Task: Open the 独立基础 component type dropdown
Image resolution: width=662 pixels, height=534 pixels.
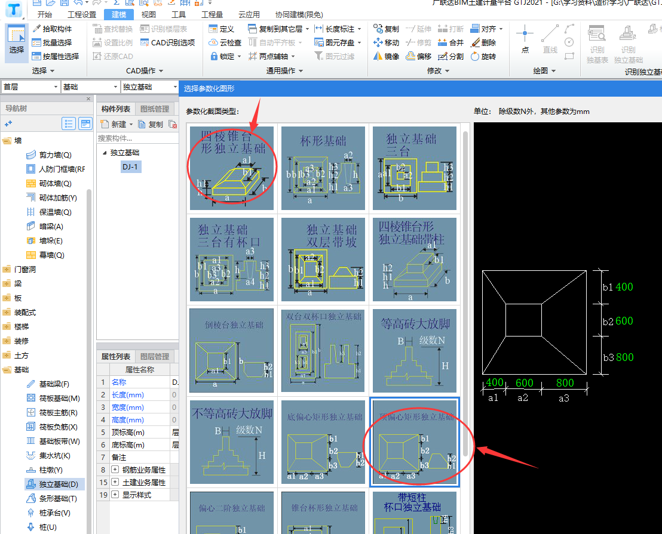Action: coord(149,87)
